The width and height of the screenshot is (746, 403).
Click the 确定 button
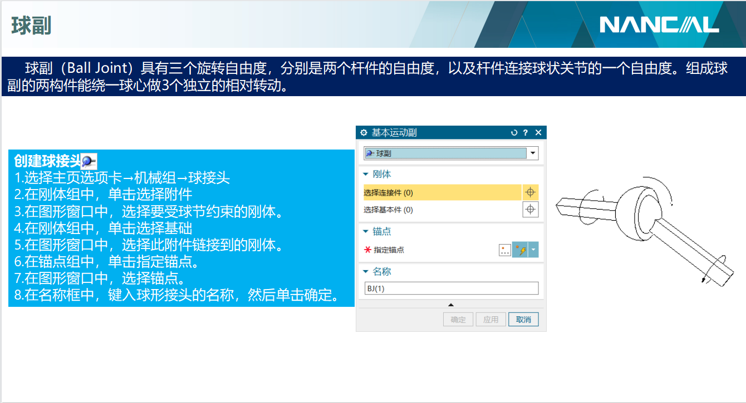click(x=458, y=320)
